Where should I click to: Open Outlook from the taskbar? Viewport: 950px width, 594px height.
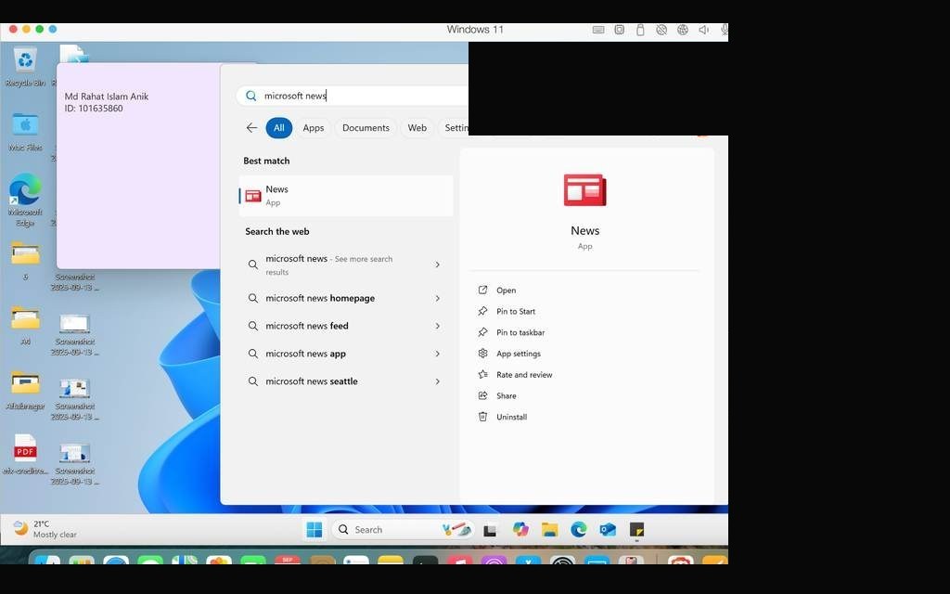(608, 530)
